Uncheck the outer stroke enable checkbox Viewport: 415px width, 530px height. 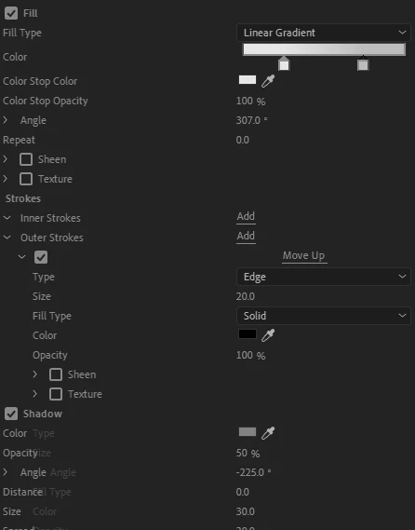pos(41,257)
